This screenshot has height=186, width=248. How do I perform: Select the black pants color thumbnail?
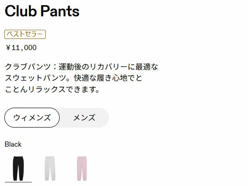pos(18,167)
